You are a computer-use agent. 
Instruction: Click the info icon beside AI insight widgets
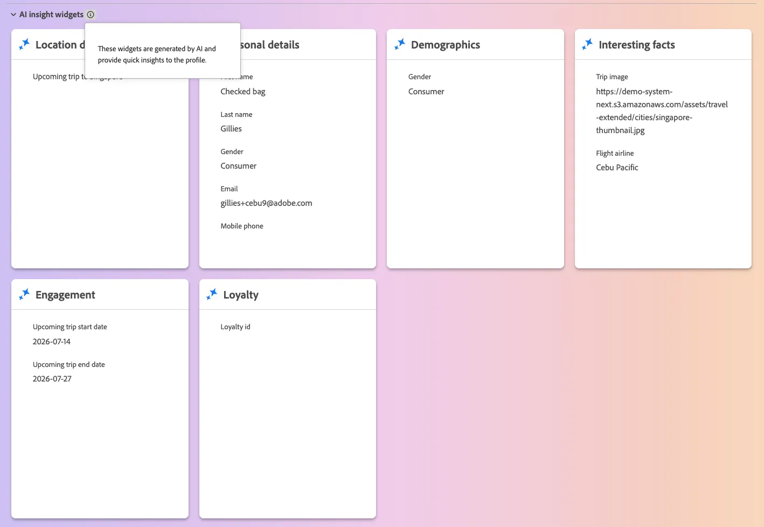(91, 15)
